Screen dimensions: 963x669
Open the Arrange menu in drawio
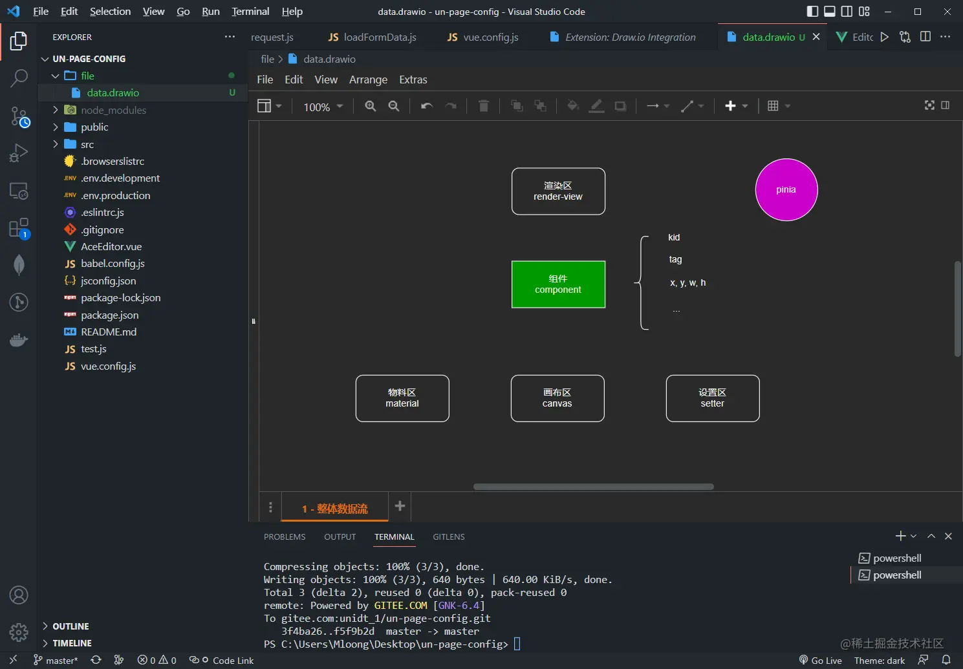click(367, 80)
